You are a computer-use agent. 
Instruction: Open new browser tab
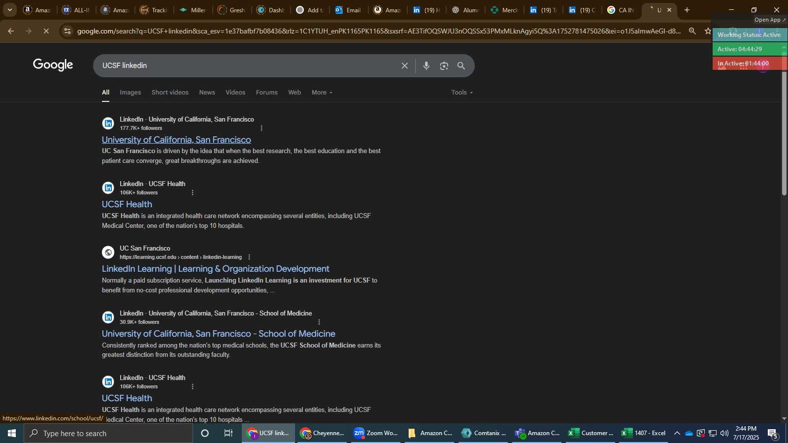coord(687,10)
